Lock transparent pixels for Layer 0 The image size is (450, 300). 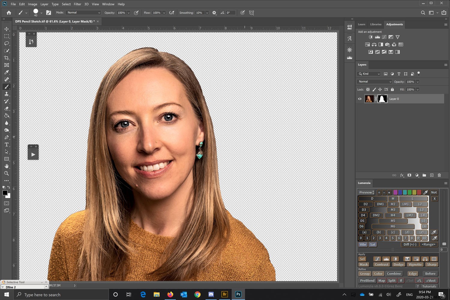(368, 89)
